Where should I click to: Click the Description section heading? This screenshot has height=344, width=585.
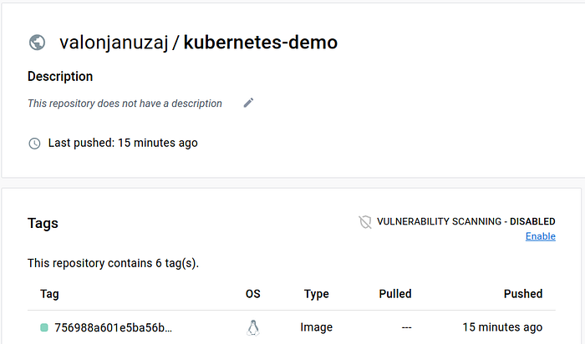(60, 76)
